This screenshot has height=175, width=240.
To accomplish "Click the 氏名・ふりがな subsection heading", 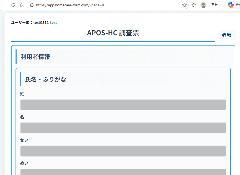I will pos(46,79).
